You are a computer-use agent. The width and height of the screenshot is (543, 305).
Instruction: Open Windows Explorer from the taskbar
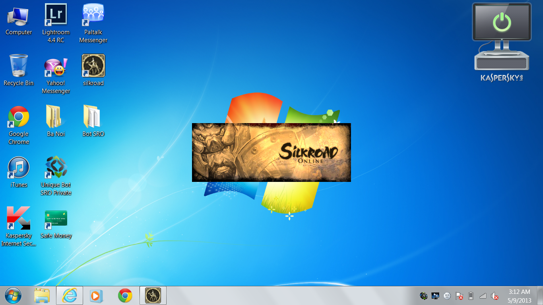pos(42,295)
